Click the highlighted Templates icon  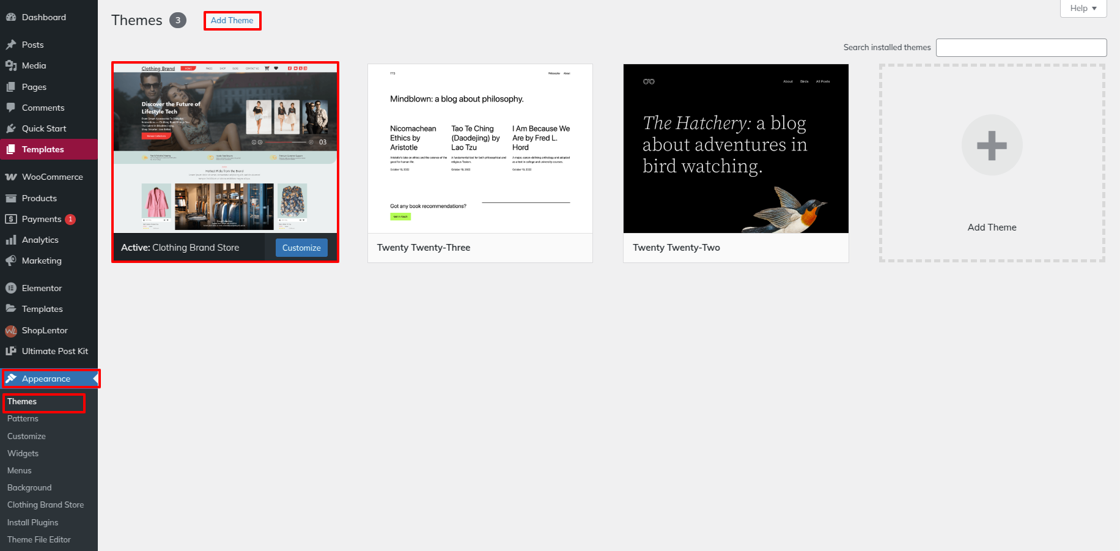(x=11, y=149)
